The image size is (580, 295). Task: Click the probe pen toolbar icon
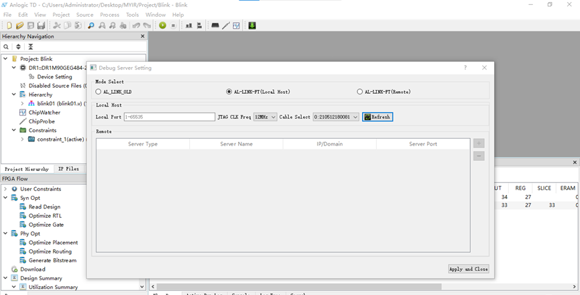tap(226, 25)
